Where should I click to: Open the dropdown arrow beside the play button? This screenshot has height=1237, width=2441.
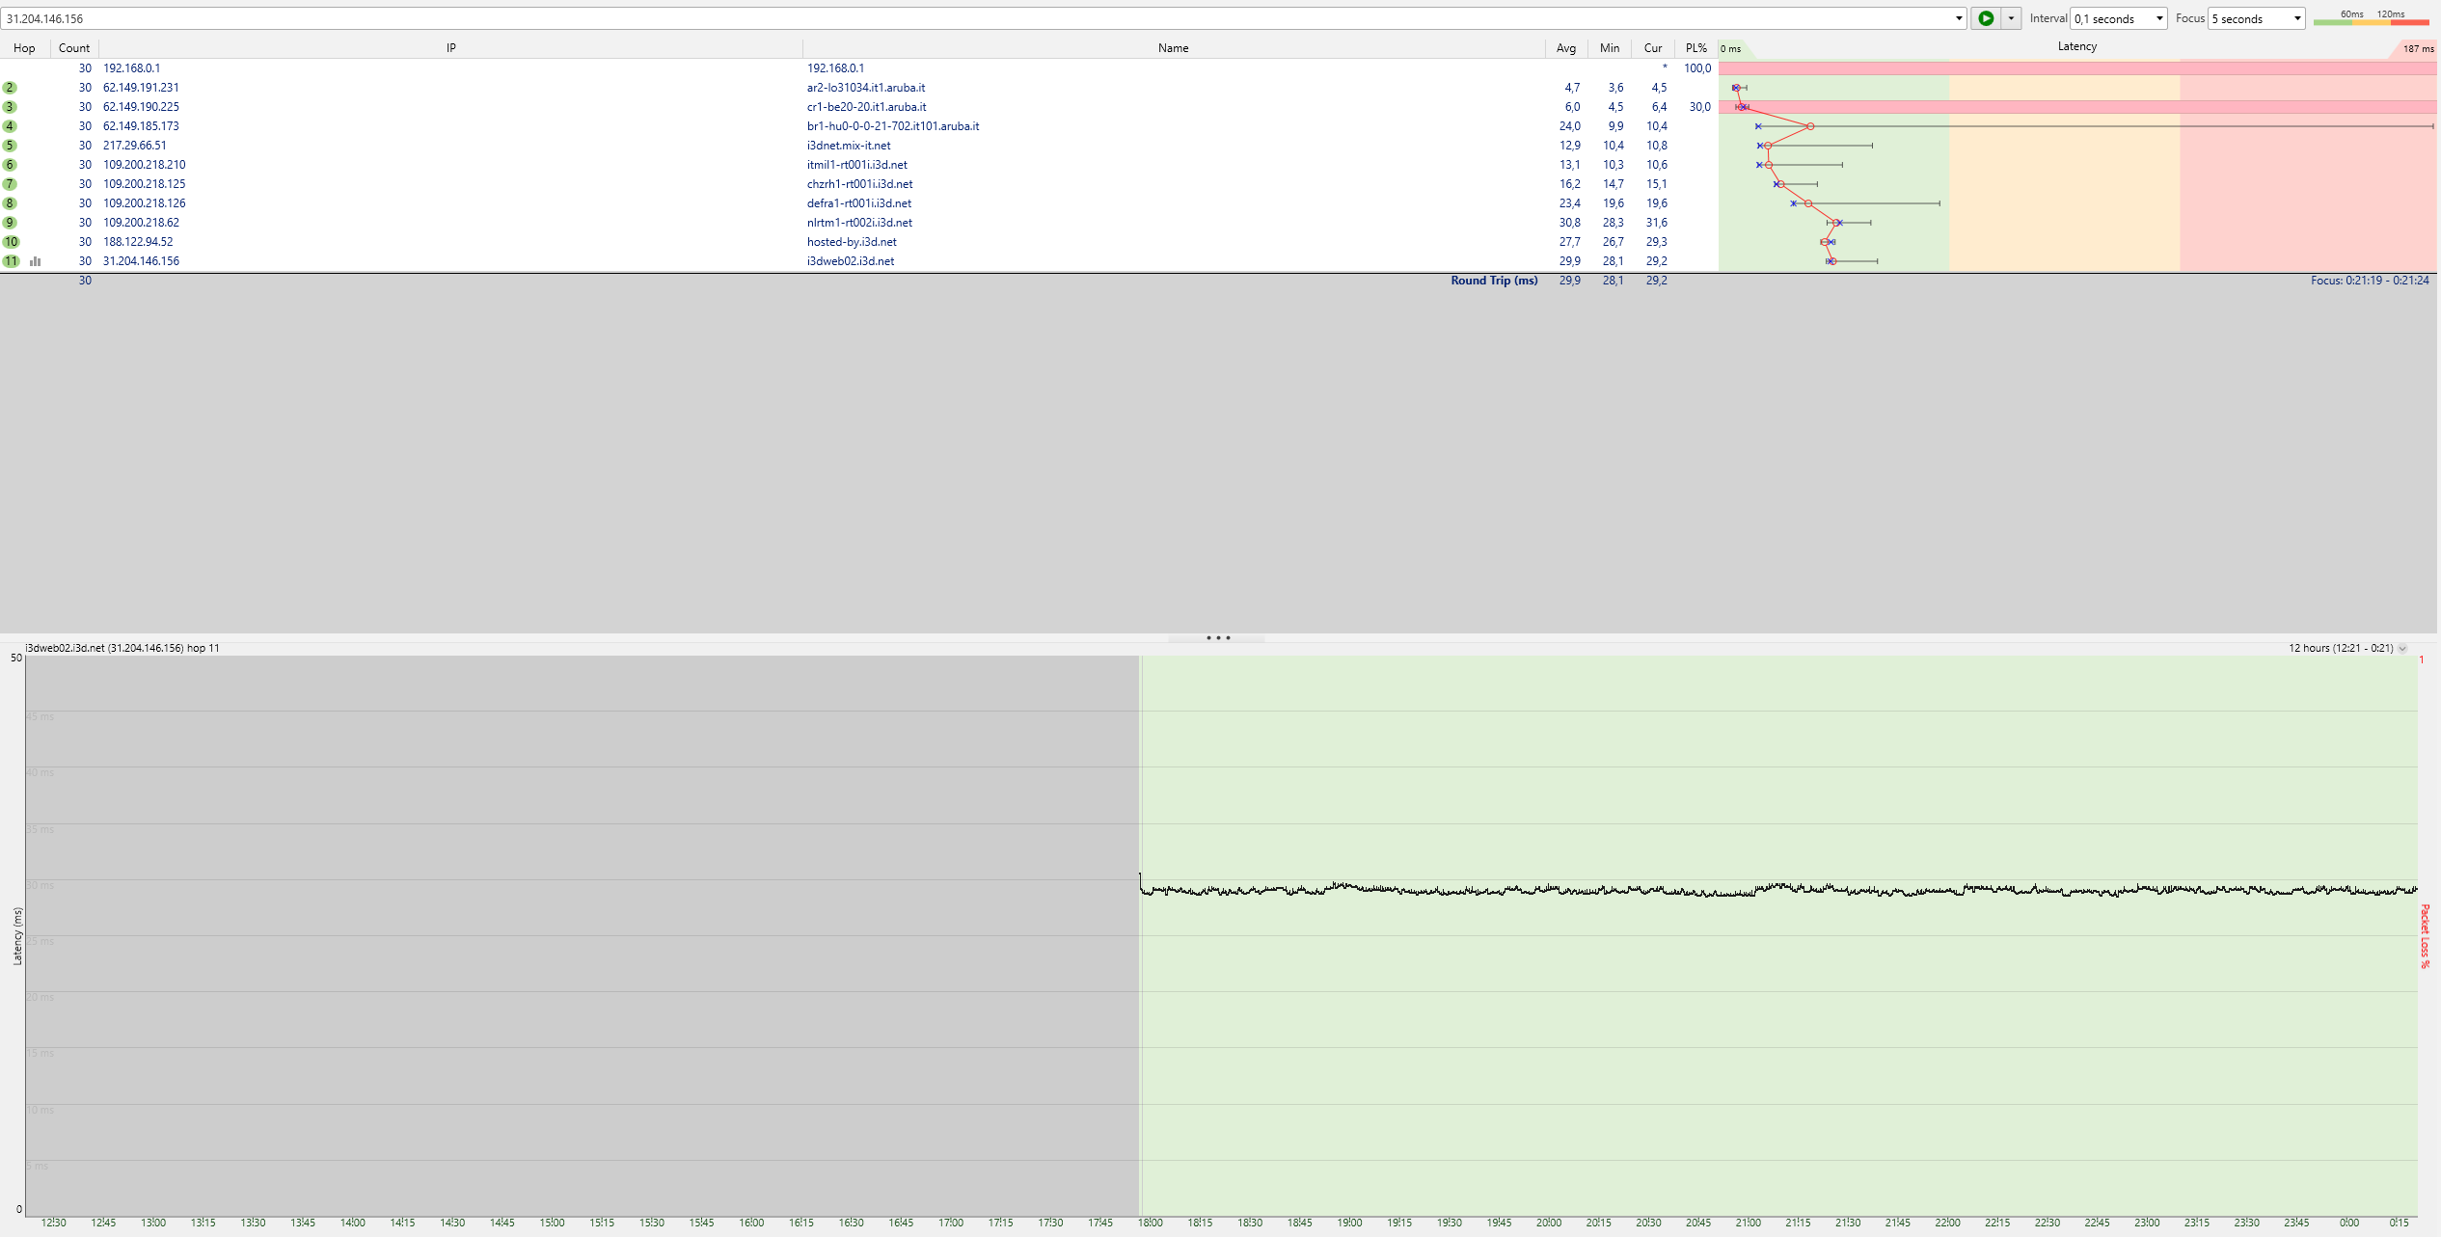click(x=2011, y=18)
